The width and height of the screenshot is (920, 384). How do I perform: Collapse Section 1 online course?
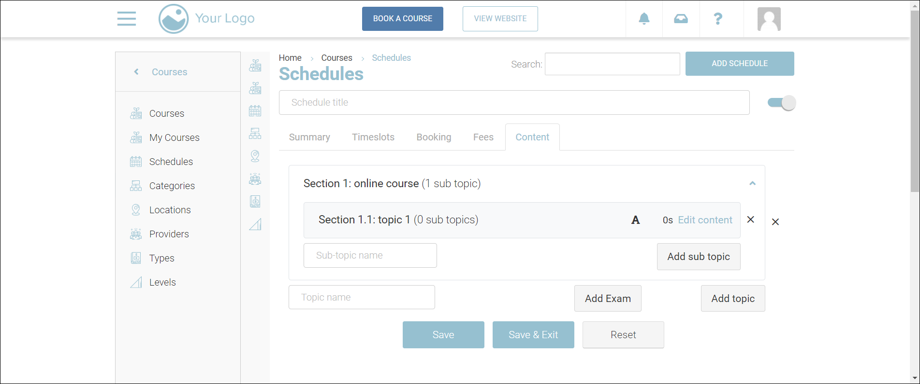752,183
